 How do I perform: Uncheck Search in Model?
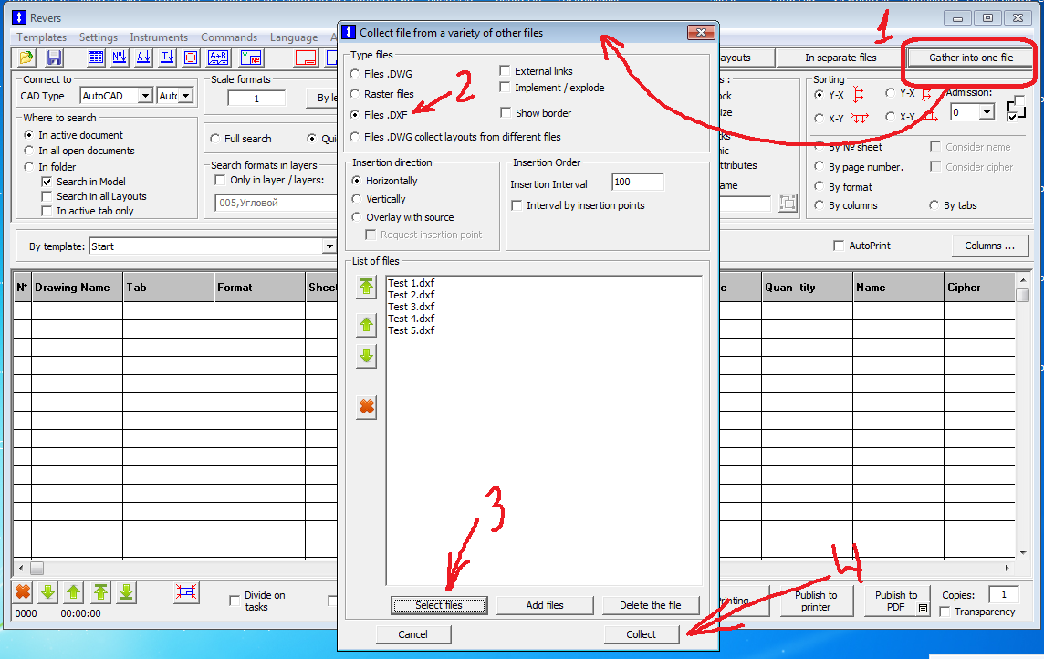(x=47, y=182)
